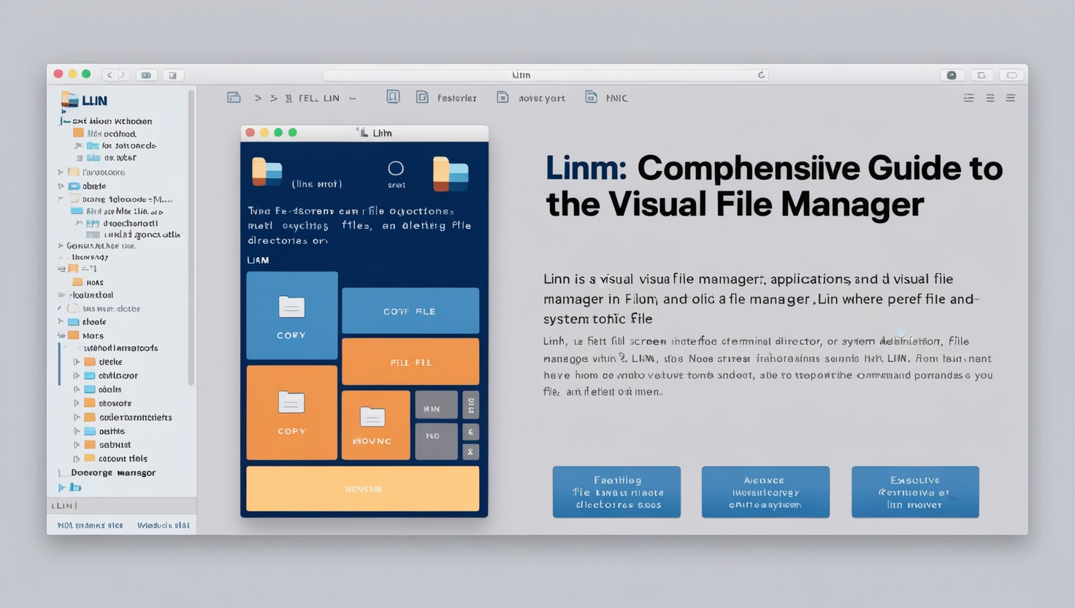Go back with the browser back arrow
This screenshot has height=608, width=1075.
(x=110, y=75)
